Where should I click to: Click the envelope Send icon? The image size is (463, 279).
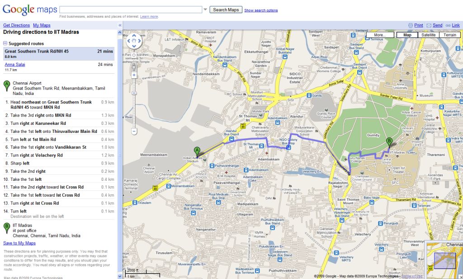pos(429,25)
